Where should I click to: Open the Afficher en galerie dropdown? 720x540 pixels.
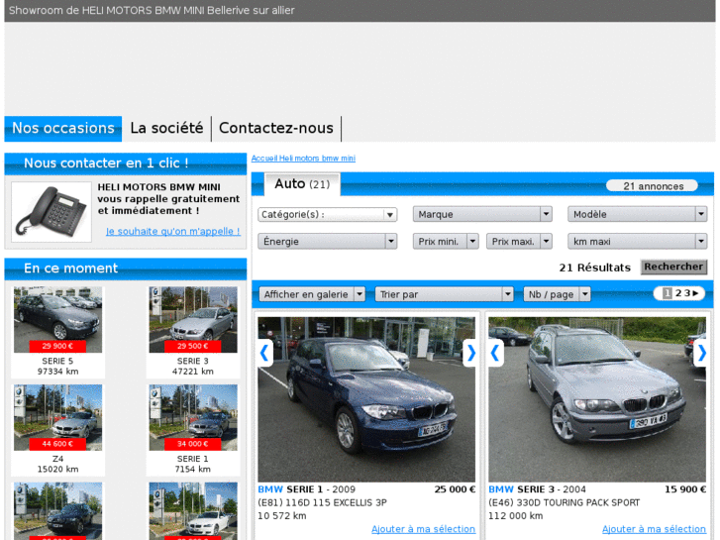coord(312,294)
